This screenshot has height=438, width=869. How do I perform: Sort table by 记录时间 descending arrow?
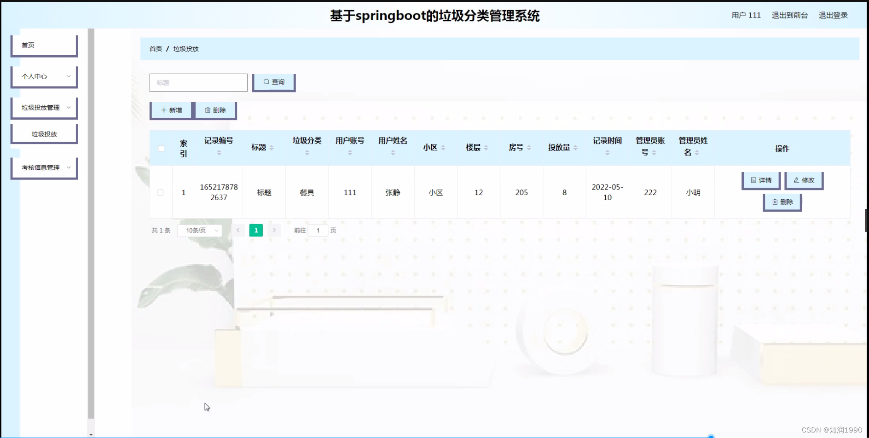(607, 154)
